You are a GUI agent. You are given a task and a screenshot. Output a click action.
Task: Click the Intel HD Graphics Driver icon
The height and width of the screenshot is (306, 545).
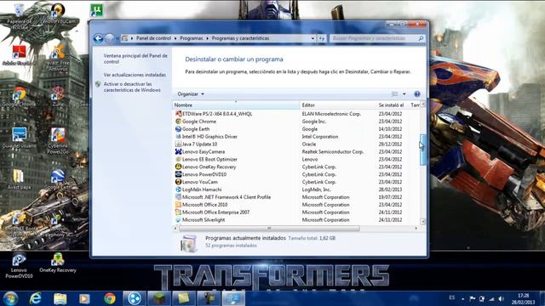click(x=178, y=137)
